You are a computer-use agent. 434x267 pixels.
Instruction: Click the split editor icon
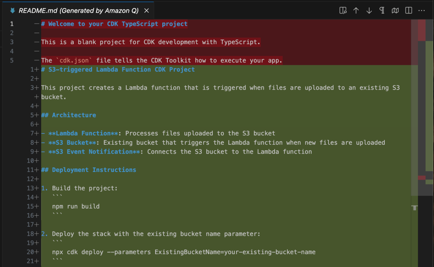[409, 10]
